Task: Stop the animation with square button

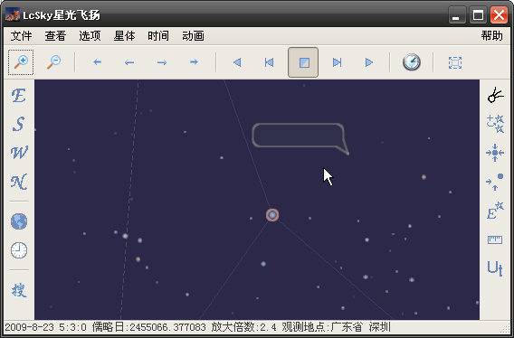Action: 303,62
